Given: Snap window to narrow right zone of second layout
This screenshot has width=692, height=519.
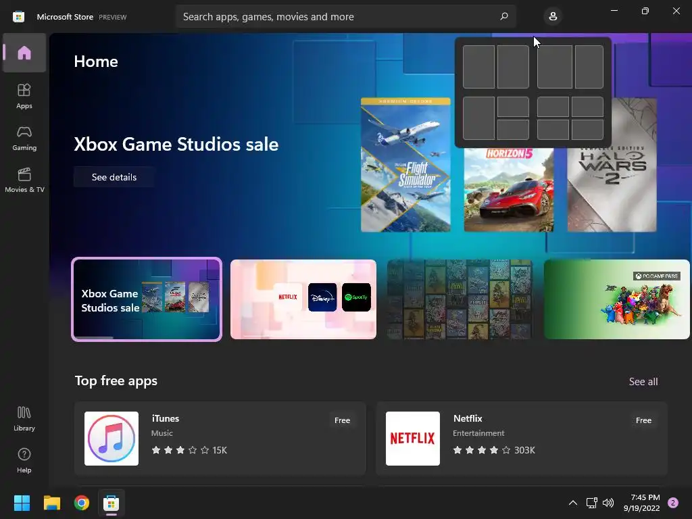Looking at the screenshot, I should (589, 67).
